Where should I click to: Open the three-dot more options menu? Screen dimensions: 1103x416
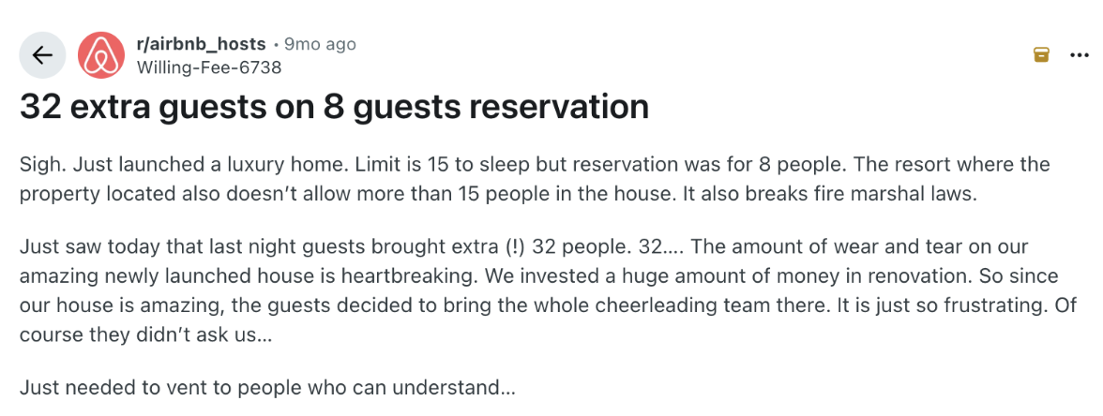coord(1080,55)
